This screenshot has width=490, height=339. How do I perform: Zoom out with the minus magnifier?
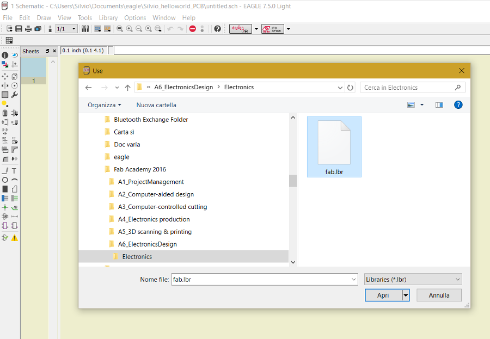click(139, 29)
